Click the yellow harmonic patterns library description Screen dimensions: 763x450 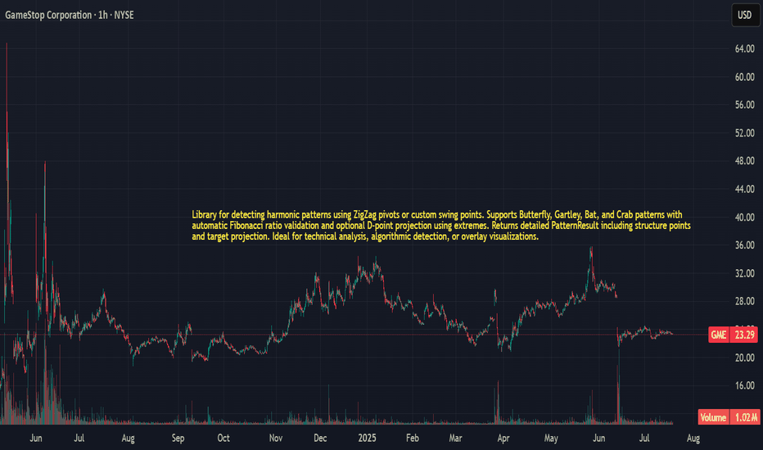(441, 226)
